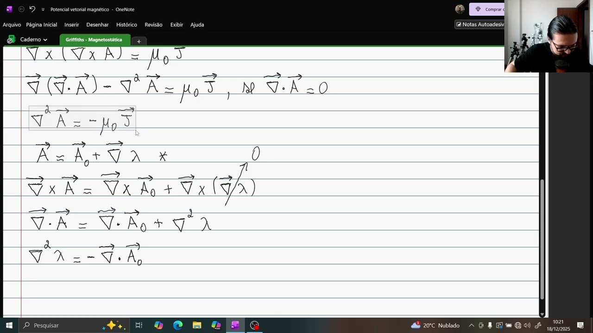This screenshot has height=333, width=593.
Task: Open the Exibir ribbon tab
Action: tap(177, 25)
